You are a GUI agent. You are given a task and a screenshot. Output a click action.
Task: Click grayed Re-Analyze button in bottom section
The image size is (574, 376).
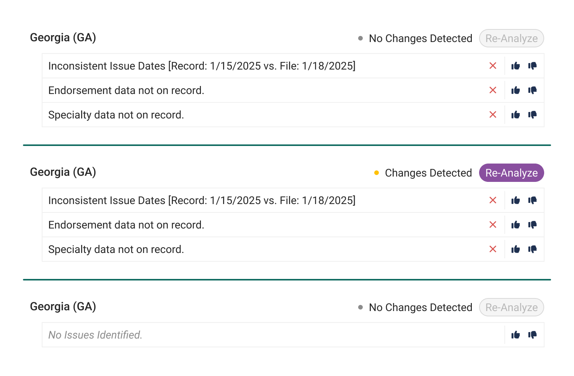click(x=512, y=307)
